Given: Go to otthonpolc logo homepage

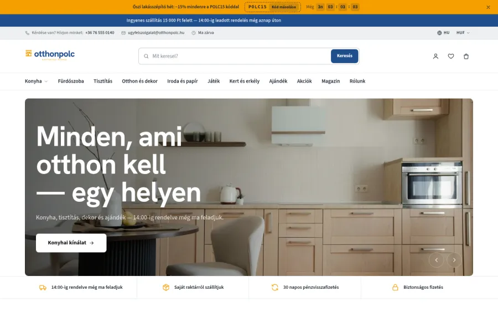Looking at the screenshot, I should 50,55.
